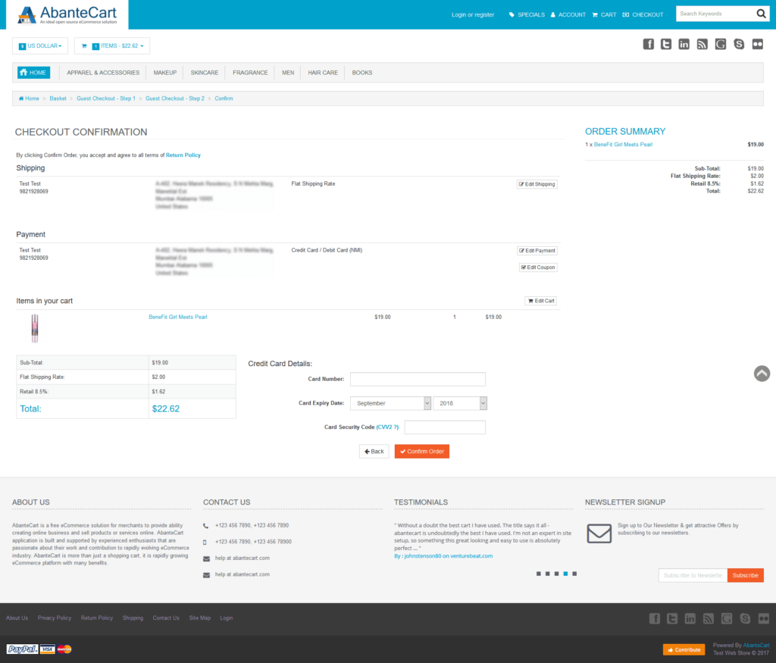Open Google Plus icon in footer

coord(727,618)
